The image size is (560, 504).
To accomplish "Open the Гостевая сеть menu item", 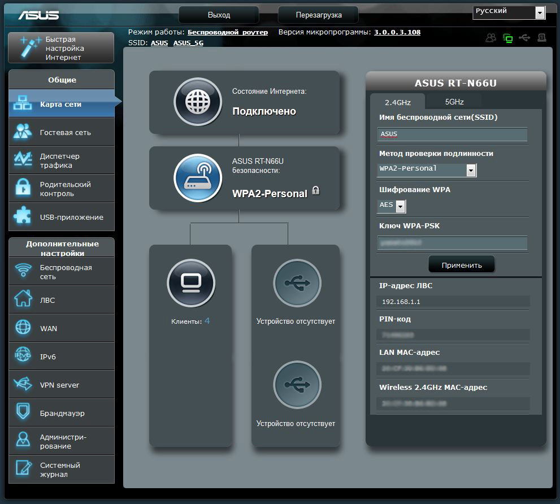I will point(62,132).
